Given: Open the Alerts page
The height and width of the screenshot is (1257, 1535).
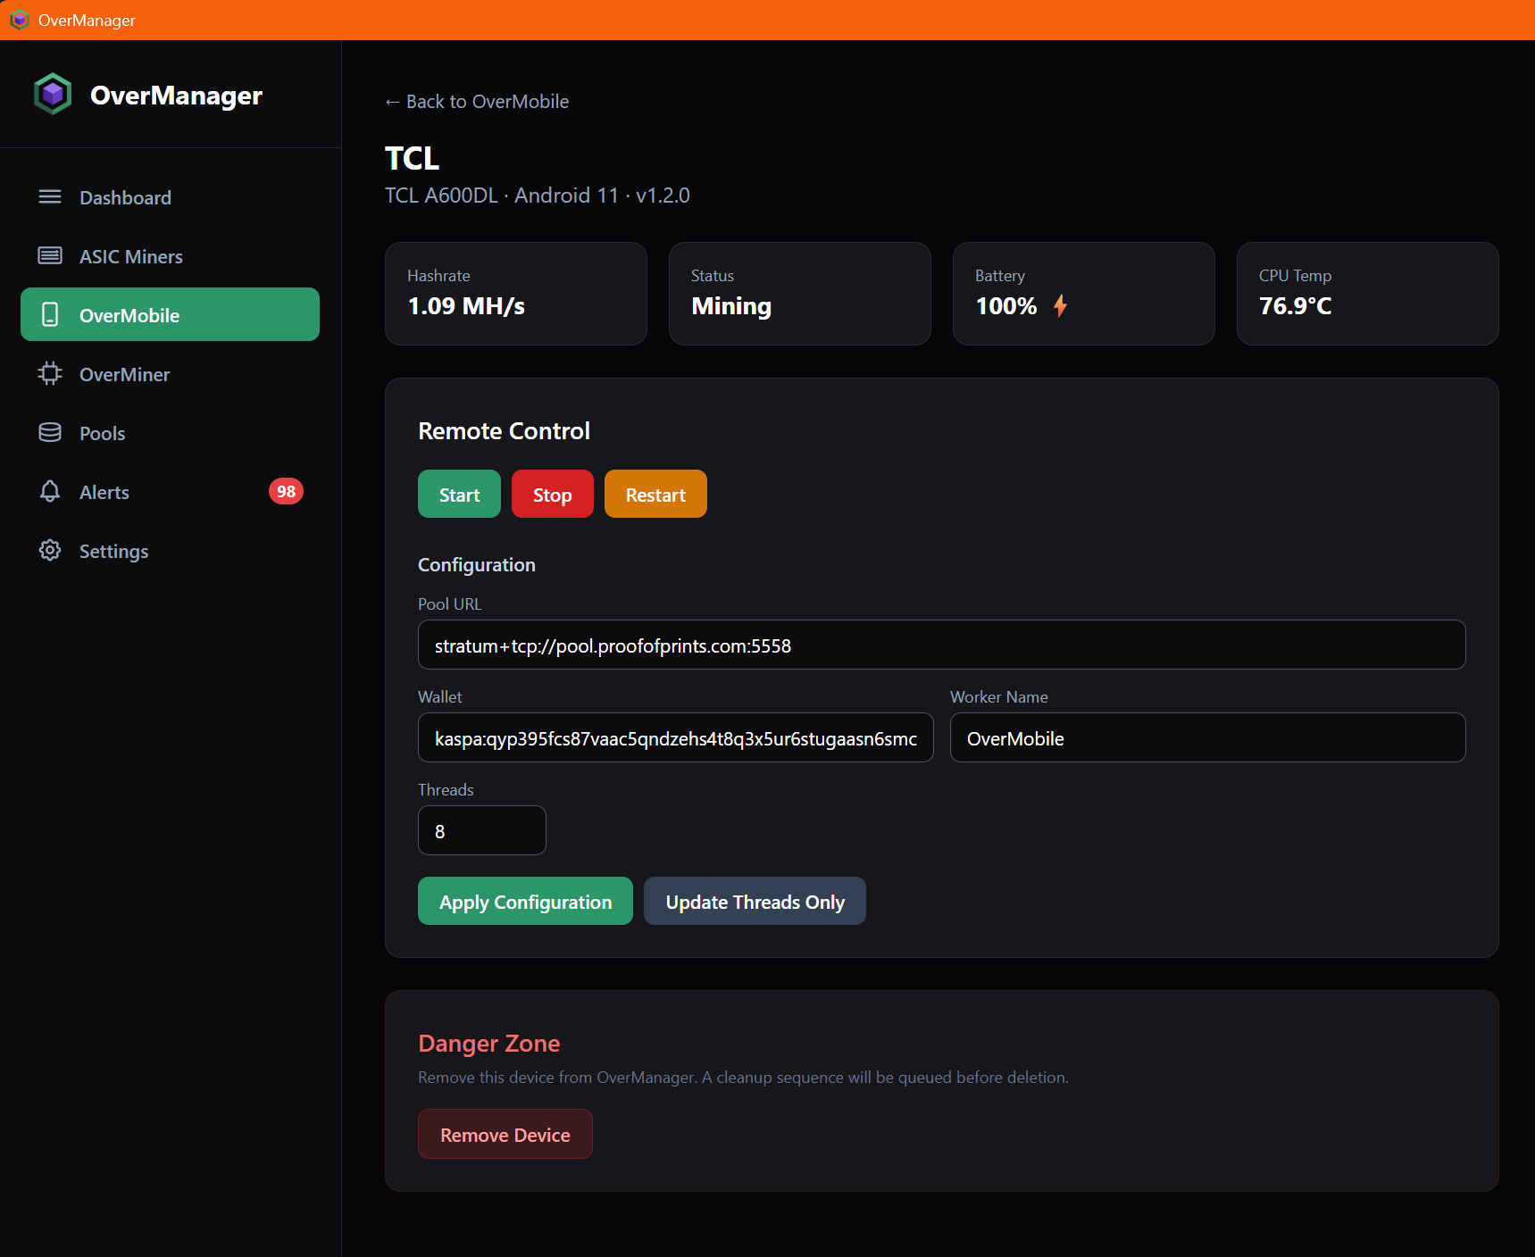Looking at the screenshot, I should tap(170, 491).
